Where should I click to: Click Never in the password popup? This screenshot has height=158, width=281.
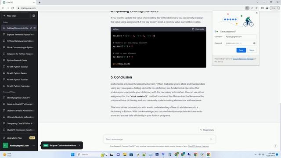252,50
